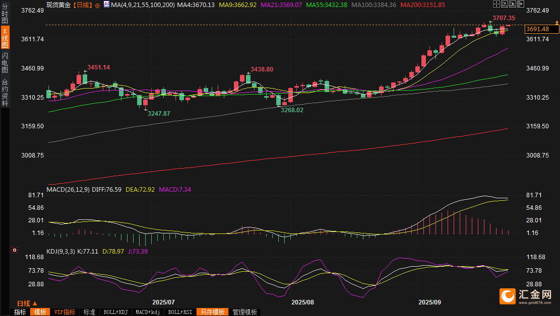Click the KDJ(9,3,3) indicator label
The image size is (560, 316).
(60, 252)
